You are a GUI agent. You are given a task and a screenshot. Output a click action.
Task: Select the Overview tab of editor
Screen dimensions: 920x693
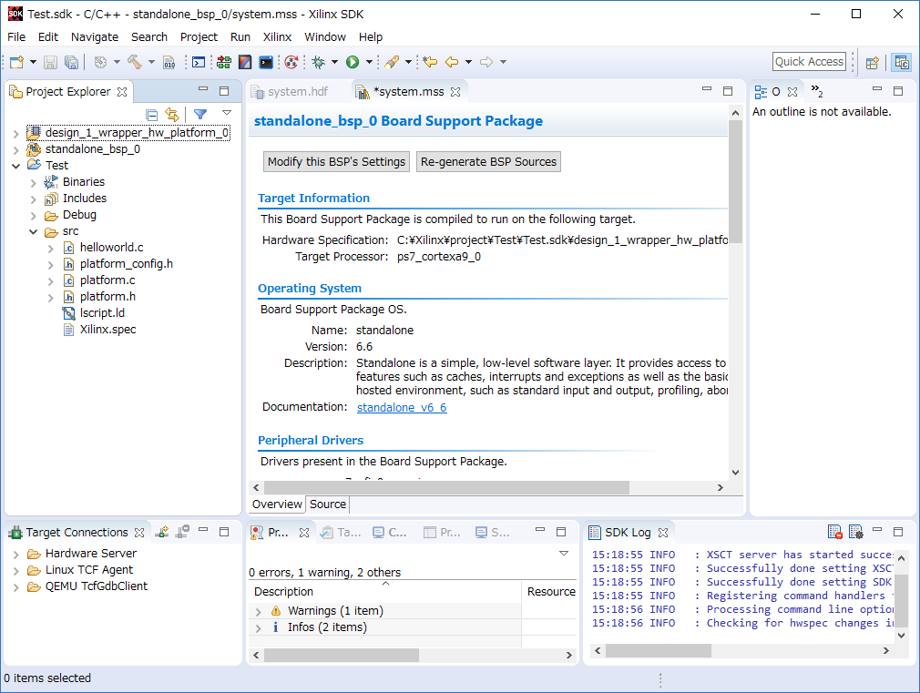point(277,504)
